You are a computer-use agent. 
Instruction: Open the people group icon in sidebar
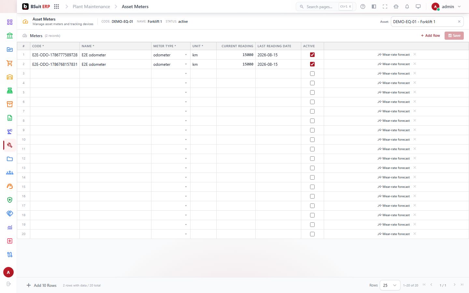click(x=10, y=173)
